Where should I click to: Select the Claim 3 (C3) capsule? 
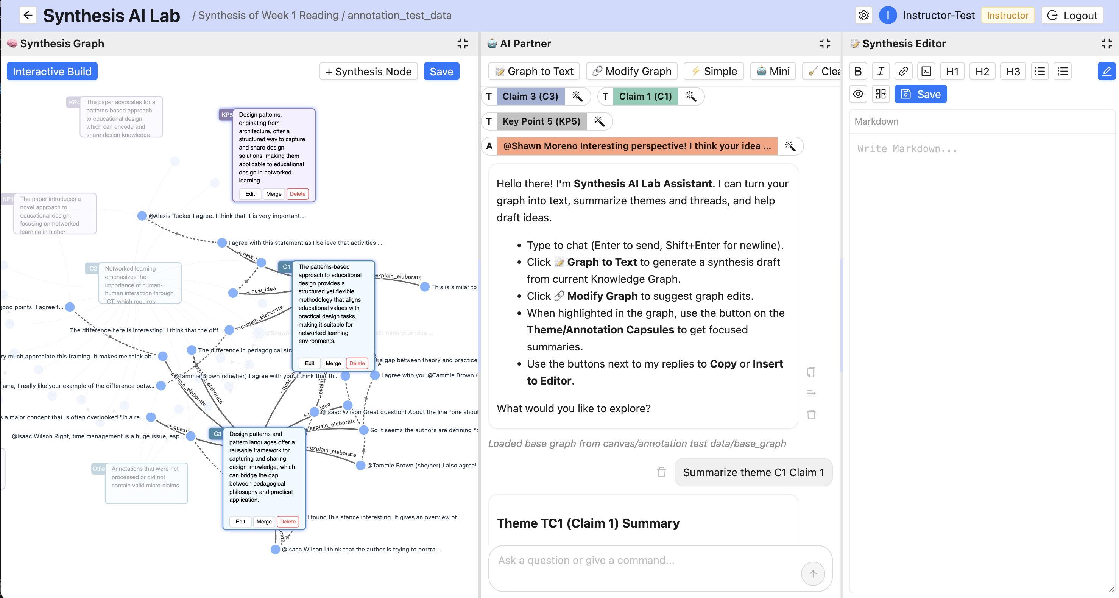point(530,97)
